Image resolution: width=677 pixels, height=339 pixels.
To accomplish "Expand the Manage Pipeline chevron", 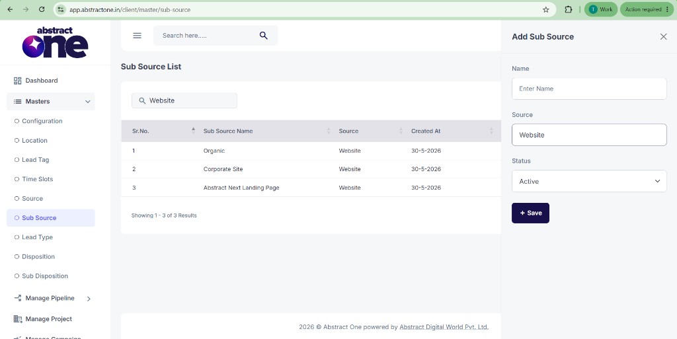I will [x=89, y=299].
